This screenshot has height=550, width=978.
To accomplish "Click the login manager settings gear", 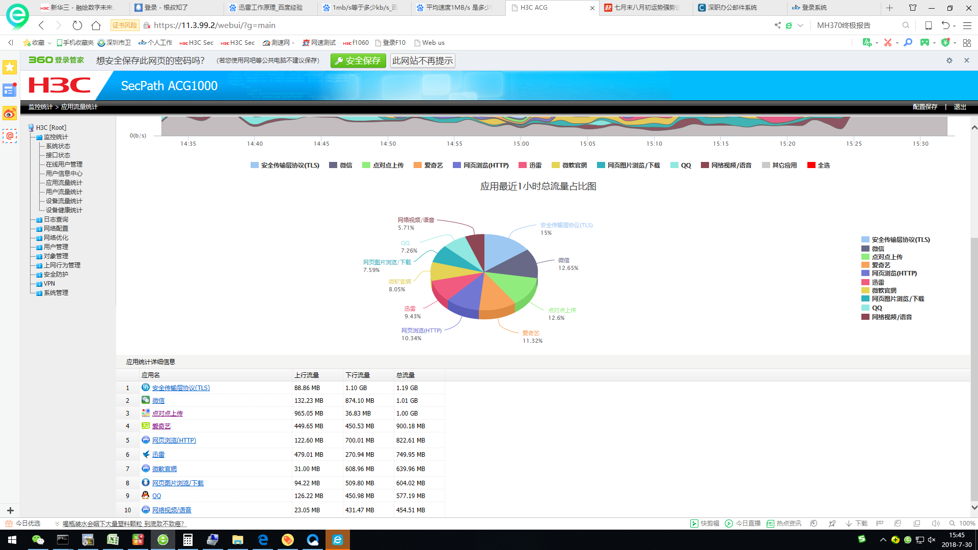I will click(x=949, y=61).
